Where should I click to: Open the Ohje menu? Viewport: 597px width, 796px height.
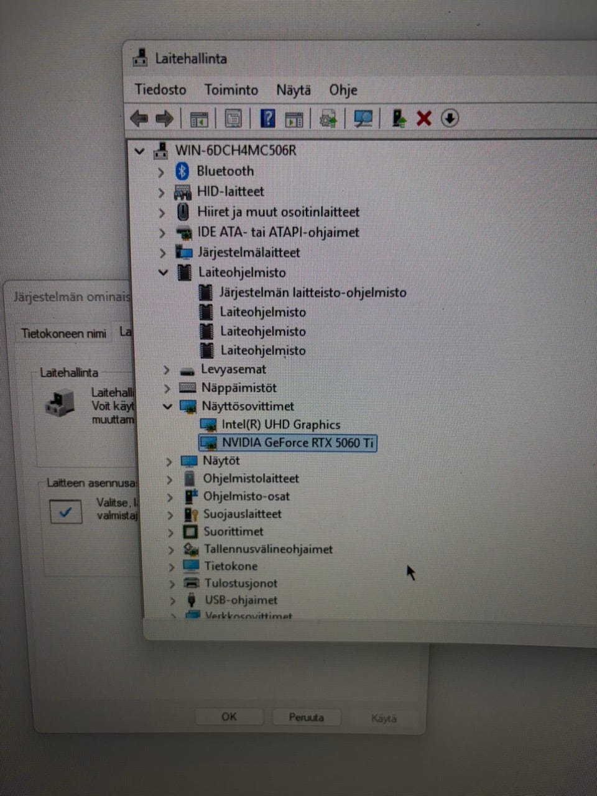coord(343,90)
